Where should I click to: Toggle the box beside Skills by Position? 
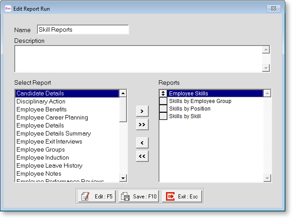click(x=163, y=109)
